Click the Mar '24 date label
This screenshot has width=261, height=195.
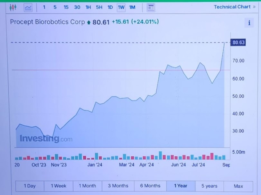click(x=127, y=165)
